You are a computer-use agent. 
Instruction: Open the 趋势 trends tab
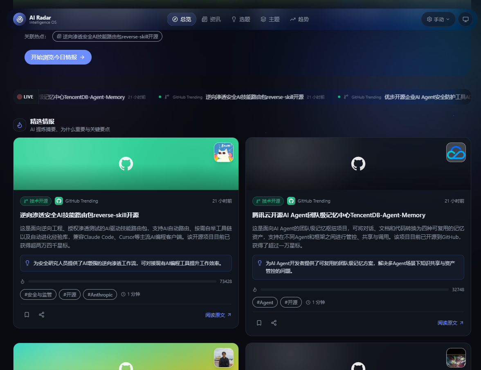point(299,19)
